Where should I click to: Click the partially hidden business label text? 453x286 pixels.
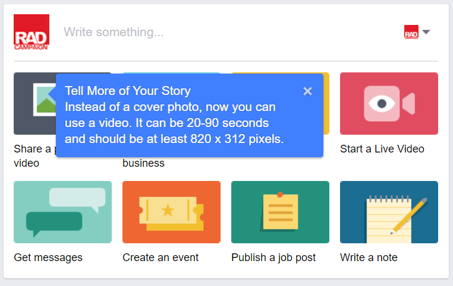click(144, 163)
